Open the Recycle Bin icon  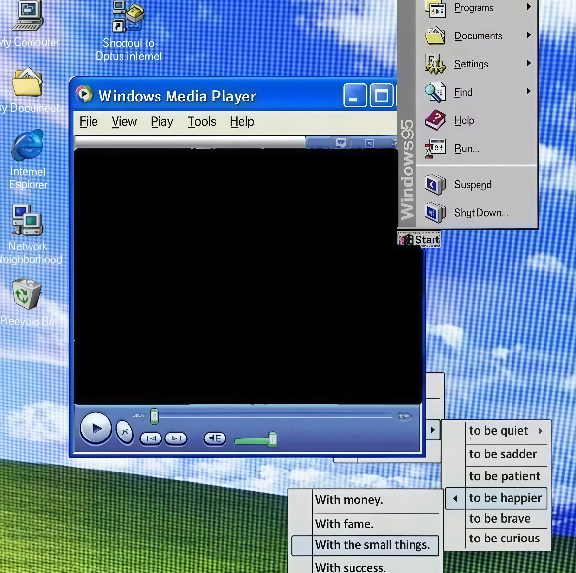coord(27,294)
